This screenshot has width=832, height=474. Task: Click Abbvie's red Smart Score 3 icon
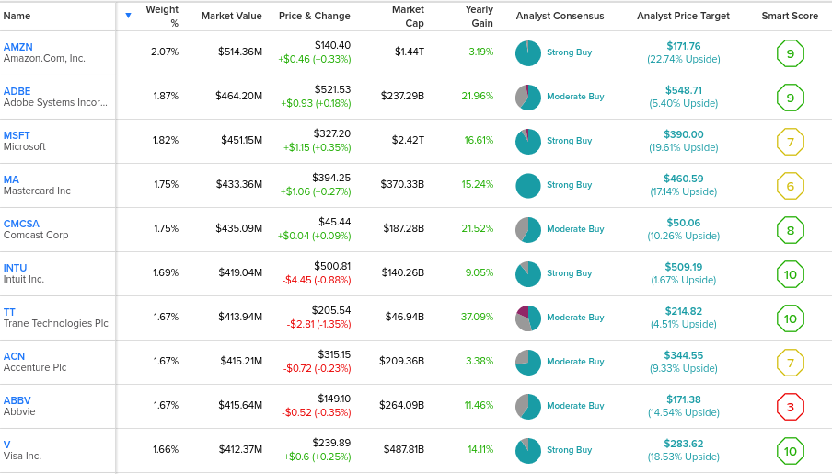pos(790,407)
